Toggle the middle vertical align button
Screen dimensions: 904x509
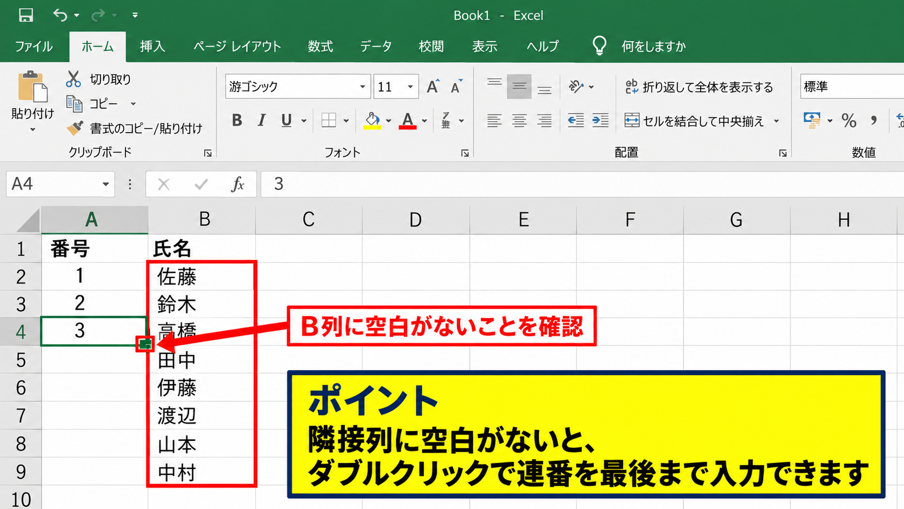(x=519, y=87)
